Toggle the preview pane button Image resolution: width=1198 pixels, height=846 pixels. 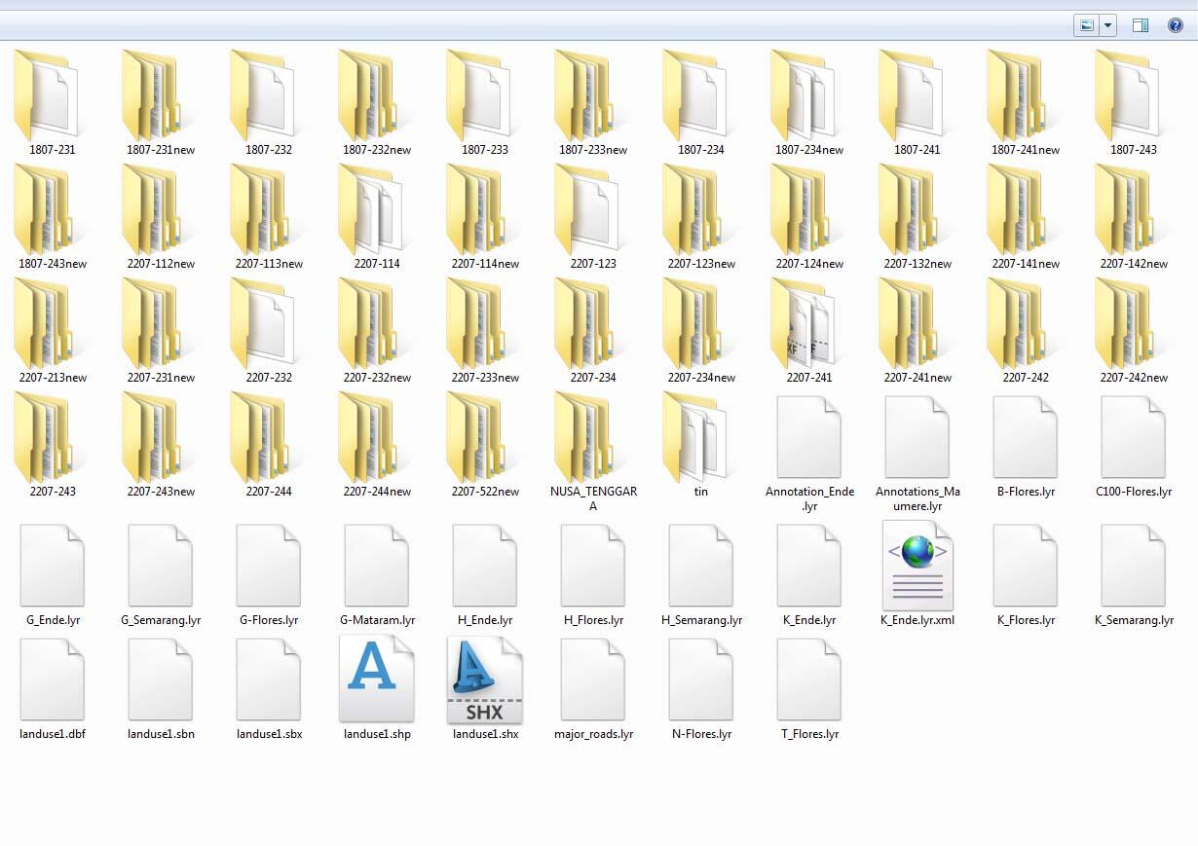(1141, 26)
